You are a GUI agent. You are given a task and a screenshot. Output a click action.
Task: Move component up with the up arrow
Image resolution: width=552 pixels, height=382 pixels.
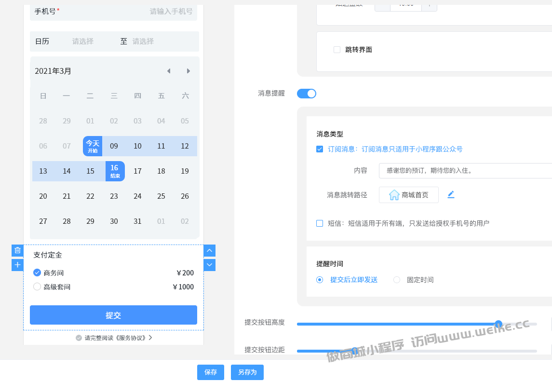209,250
